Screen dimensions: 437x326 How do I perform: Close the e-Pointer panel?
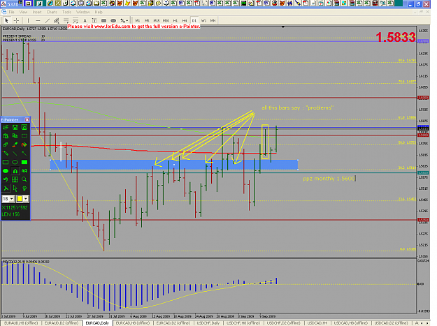[x=27, y=119]
